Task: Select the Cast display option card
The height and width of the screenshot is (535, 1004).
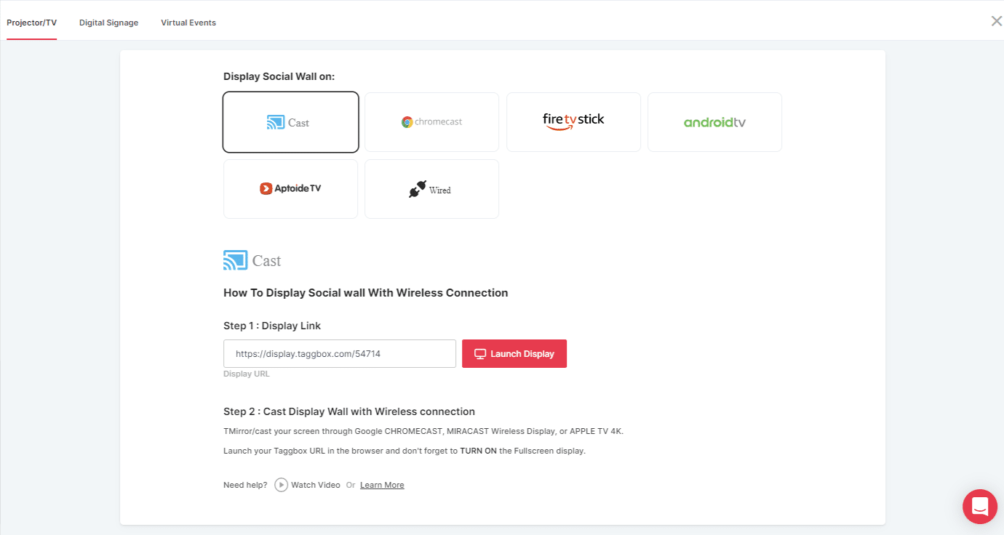Action: click(x=290, y=122)
